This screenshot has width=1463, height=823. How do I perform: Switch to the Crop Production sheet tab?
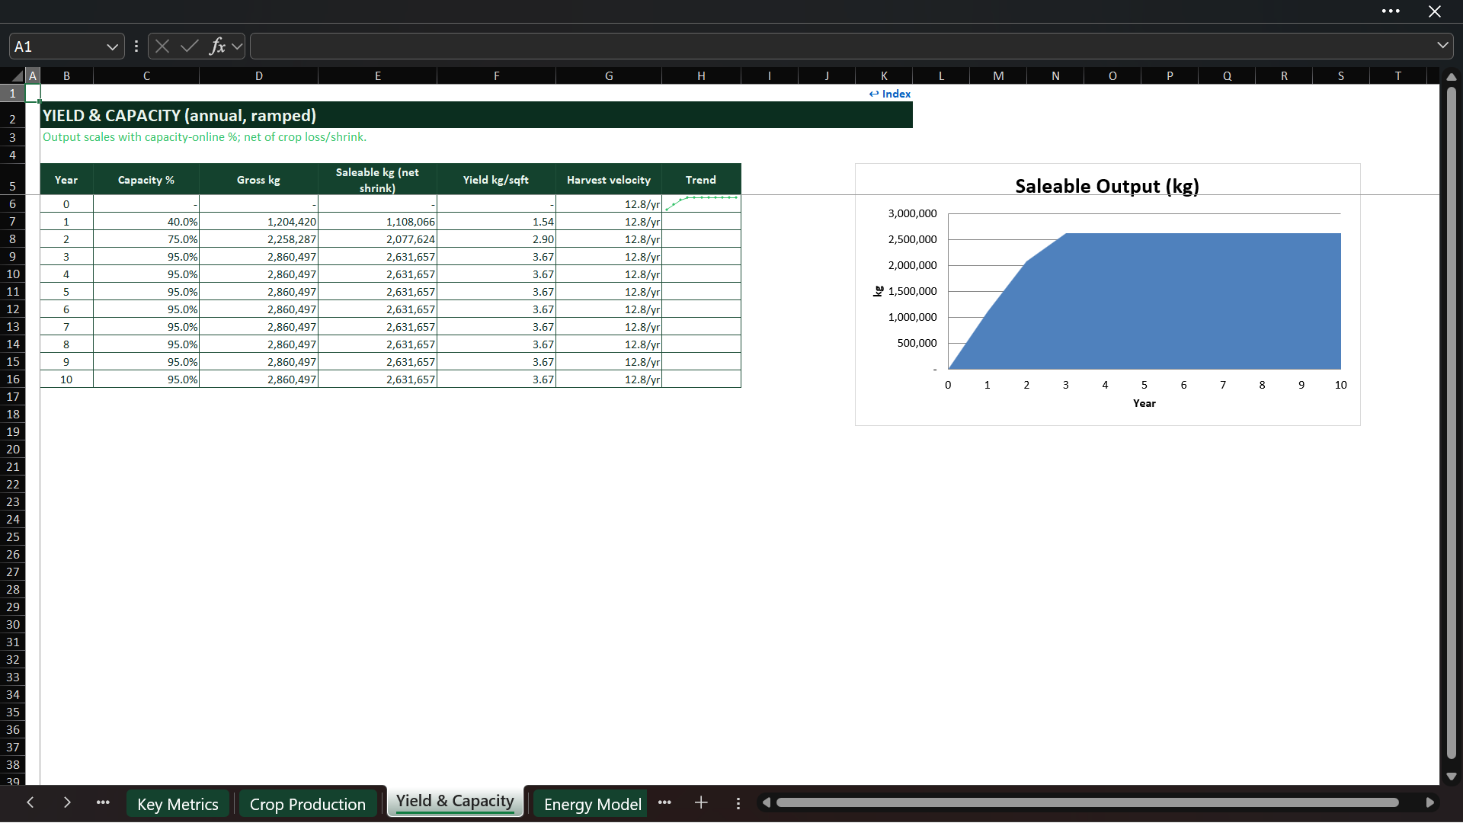308,804
